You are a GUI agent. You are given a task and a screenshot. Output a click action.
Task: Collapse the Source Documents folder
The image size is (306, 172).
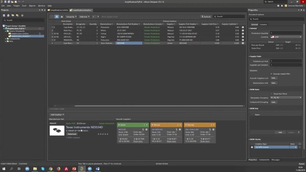pyautogui.click(x=5, y=31)
